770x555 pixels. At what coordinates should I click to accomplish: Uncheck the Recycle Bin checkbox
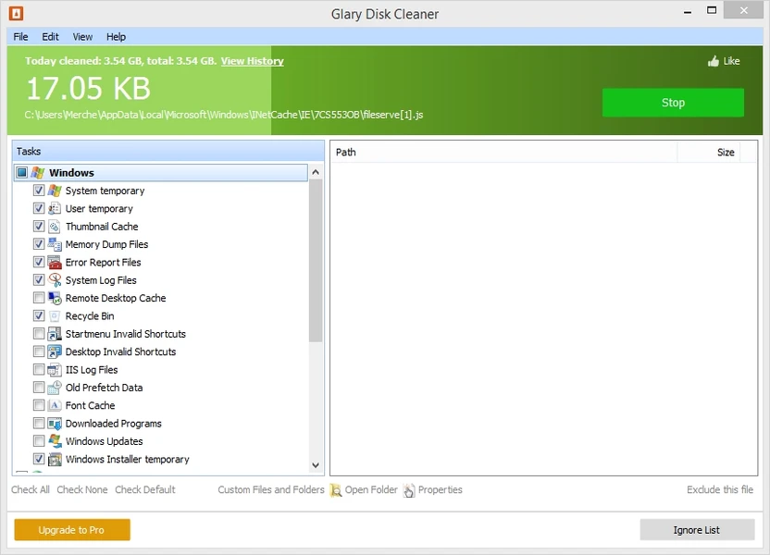(39, 315)
